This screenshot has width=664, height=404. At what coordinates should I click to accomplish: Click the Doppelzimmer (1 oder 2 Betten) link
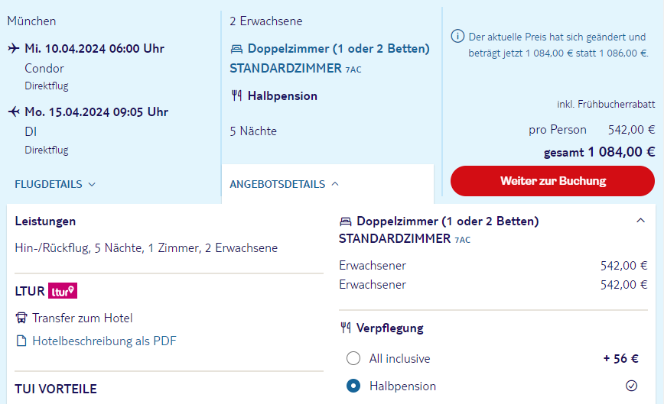338,49
